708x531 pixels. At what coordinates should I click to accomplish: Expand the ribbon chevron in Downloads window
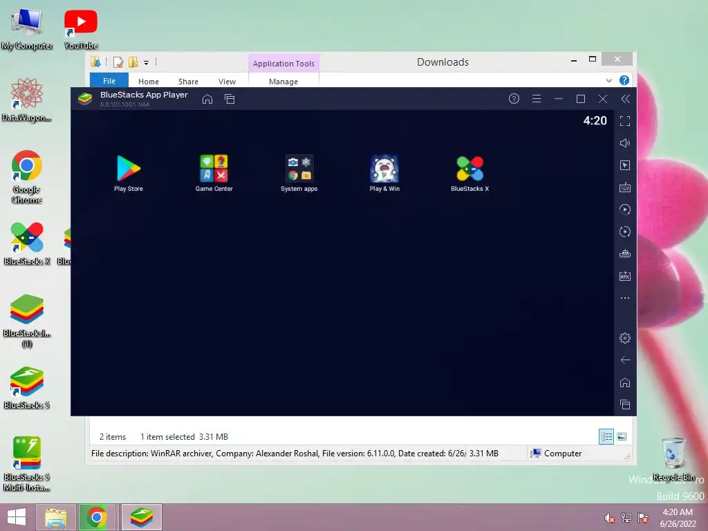[x=608, y=80]
